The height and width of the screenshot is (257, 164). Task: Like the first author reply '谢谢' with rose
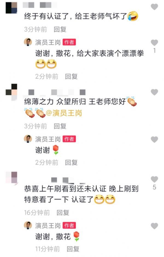[154, 140]
